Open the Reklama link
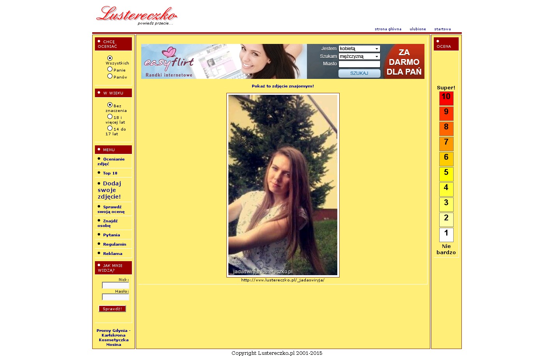Screen dimensions: 554x356 coord(112,254)
